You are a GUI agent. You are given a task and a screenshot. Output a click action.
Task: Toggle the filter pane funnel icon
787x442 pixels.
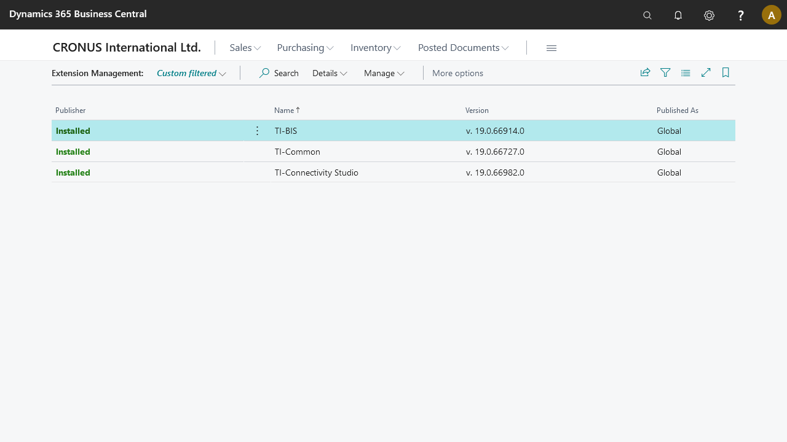pos(665,72)
